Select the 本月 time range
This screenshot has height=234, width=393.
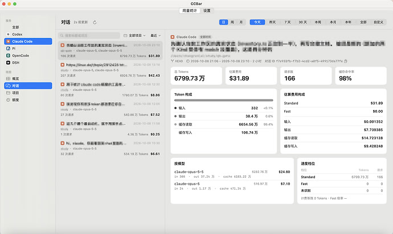333,22
